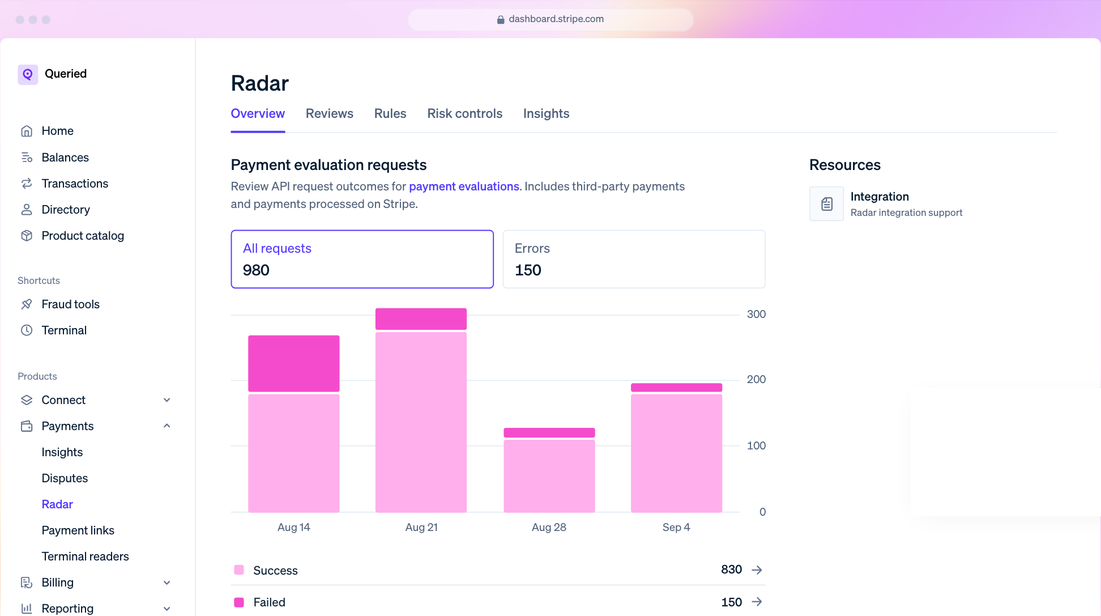Click the Failed legend color swatch
Viewport: 1101px width, 616px height.
pyautogui.click(x=239, y=602)
